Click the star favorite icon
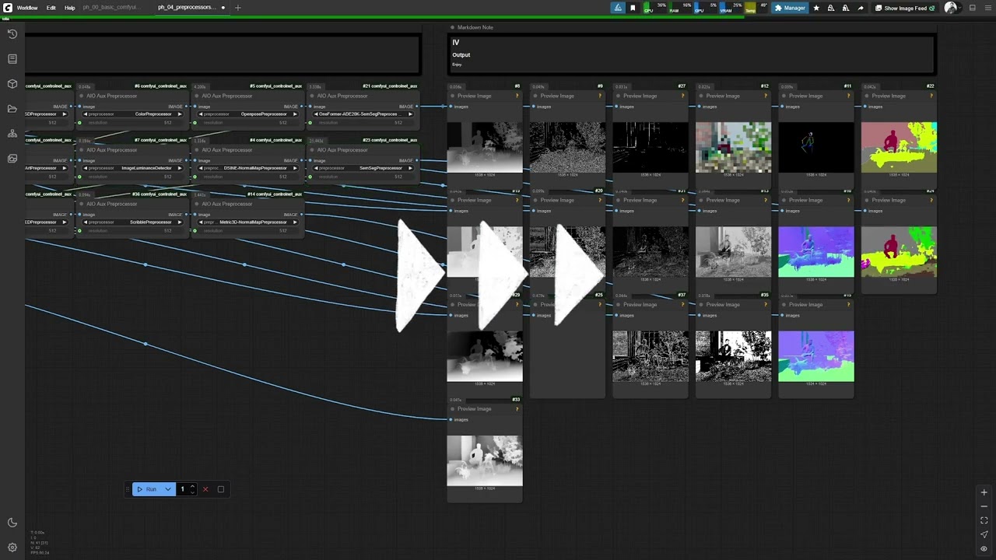This screenshot has width=996, height=560. (x=816, y=8)
